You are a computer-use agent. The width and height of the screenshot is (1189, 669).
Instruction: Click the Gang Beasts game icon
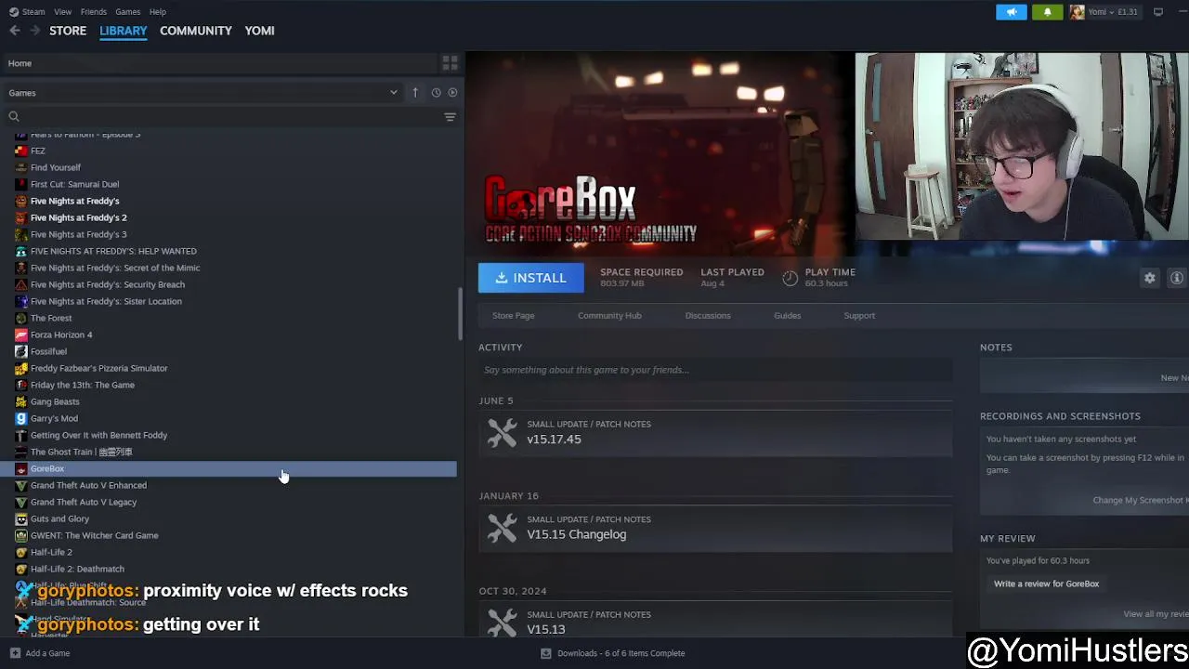point(20,401)
